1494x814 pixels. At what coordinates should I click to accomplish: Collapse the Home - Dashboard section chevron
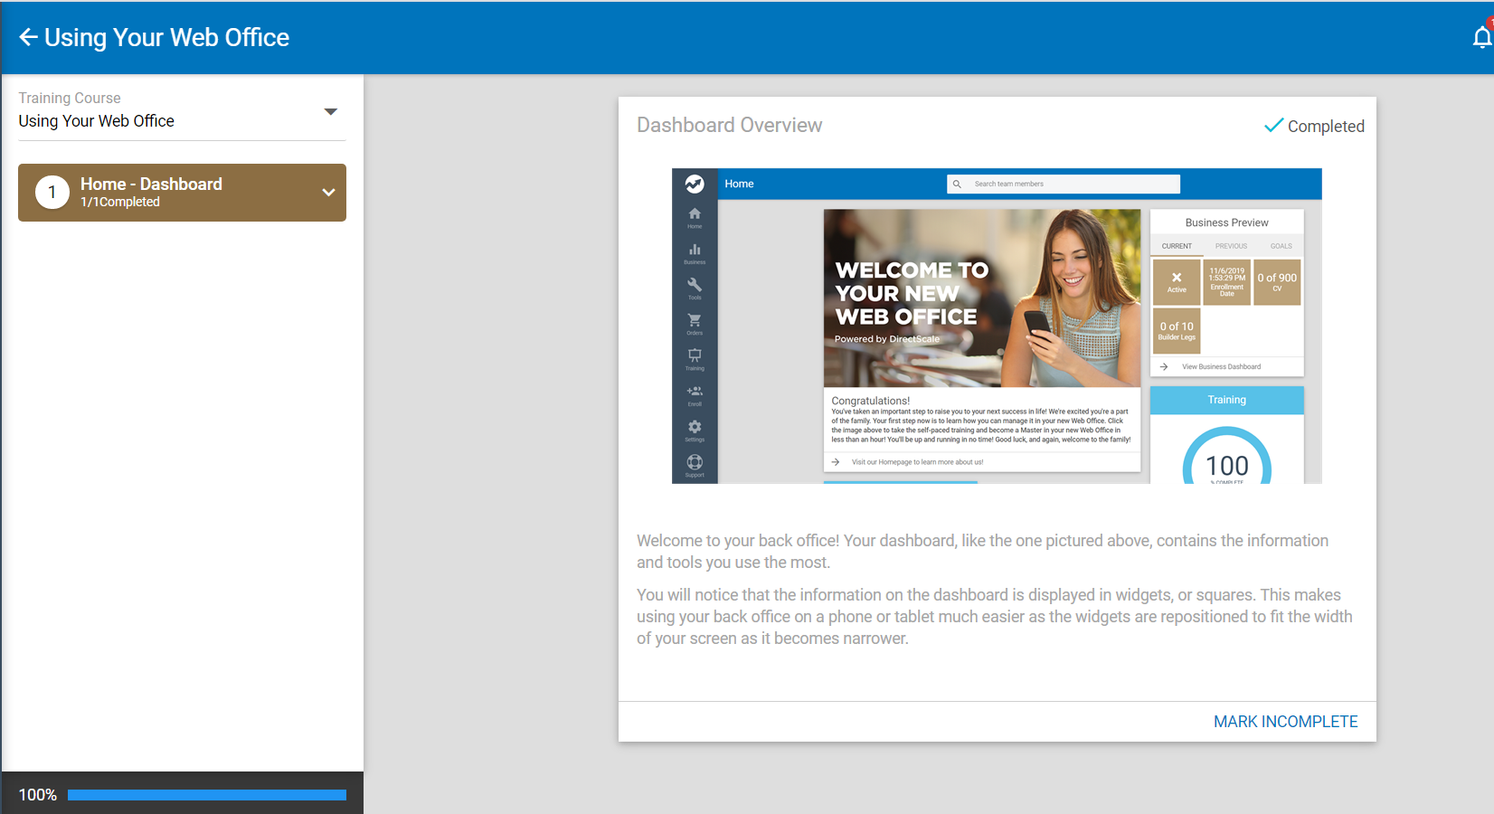[329, 193]
